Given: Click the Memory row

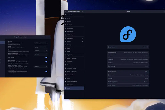Looking at the screenshot, I should pyautogui.click(x=128, y=56).
